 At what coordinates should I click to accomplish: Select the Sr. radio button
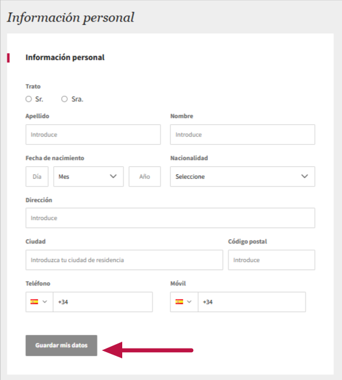point(28,99)
